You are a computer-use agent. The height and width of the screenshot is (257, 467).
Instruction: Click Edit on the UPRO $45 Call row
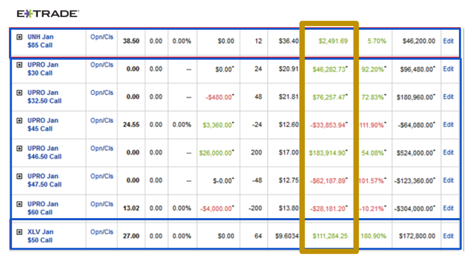[x=448, y=125]
